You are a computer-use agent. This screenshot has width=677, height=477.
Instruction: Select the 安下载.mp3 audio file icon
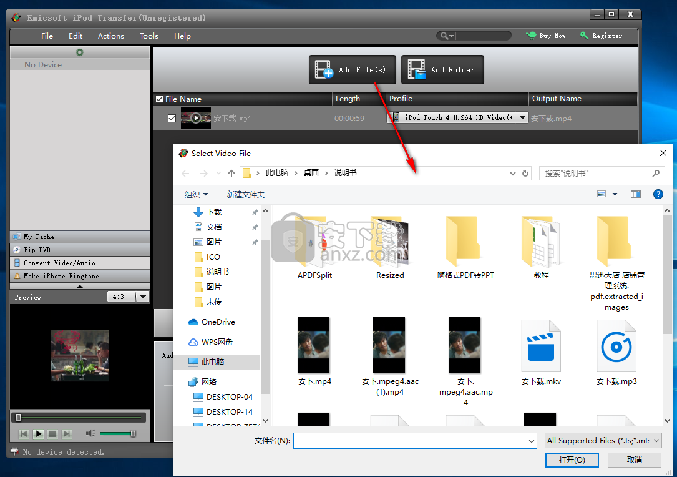coord(616,346)
